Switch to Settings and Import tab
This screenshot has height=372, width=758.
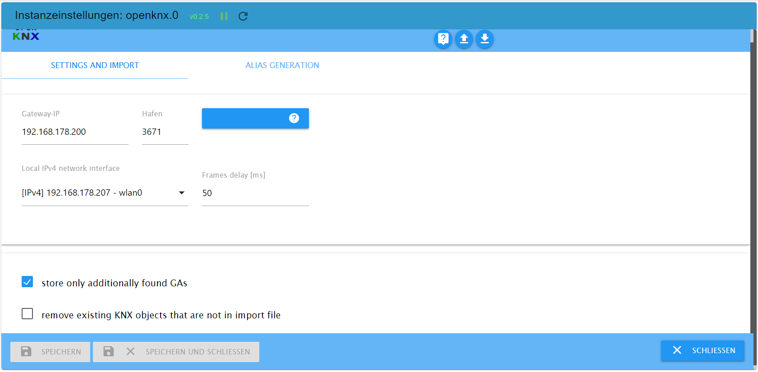pos(95,65)
